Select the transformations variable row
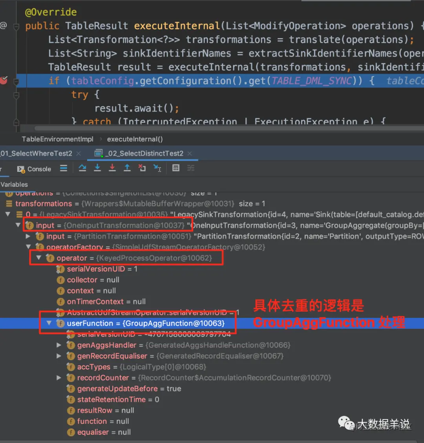424x443 pixels. click(x=212, y=203)
